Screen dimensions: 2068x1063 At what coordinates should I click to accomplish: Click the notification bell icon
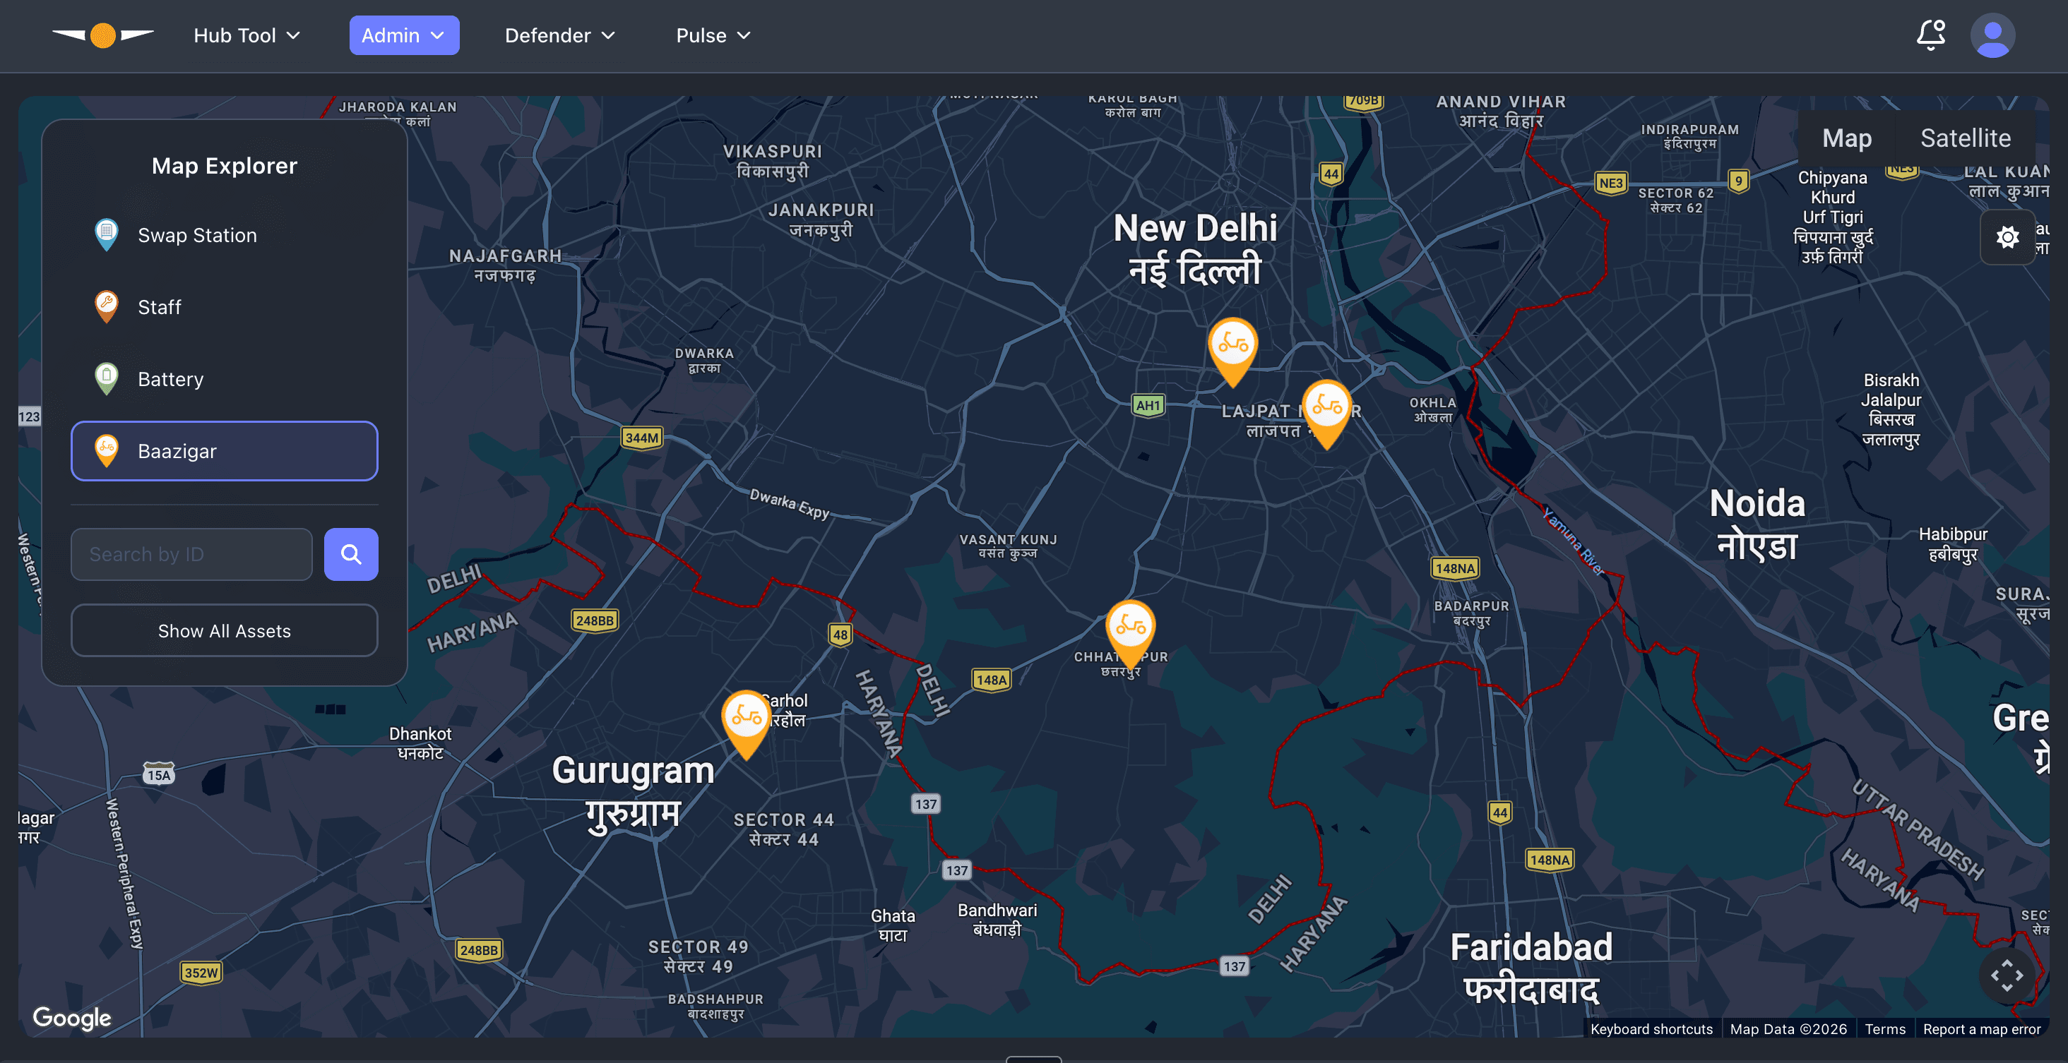(x=1930, y=35)
